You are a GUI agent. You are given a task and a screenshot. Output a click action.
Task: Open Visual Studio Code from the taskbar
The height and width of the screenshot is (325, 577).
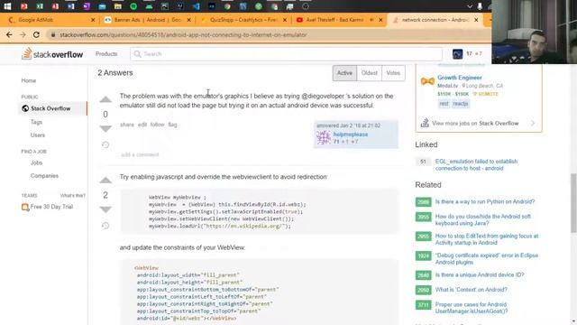click(x=196, y=6)
